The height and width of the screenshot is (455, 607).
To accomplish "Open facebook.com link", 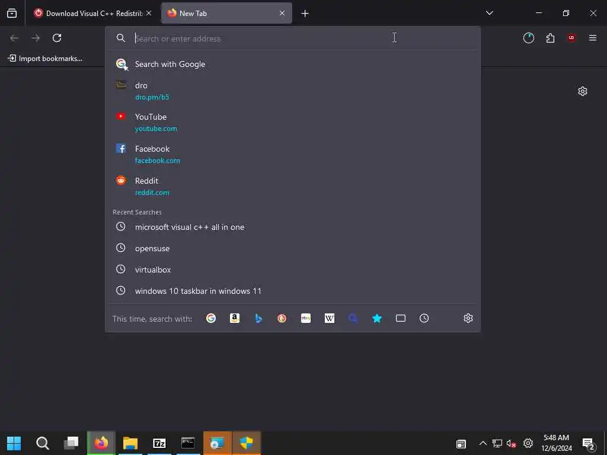I will 158,161.
